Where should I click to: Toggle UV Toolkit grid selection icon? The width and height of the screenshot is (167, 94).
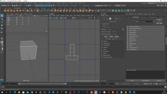(120, 19)
